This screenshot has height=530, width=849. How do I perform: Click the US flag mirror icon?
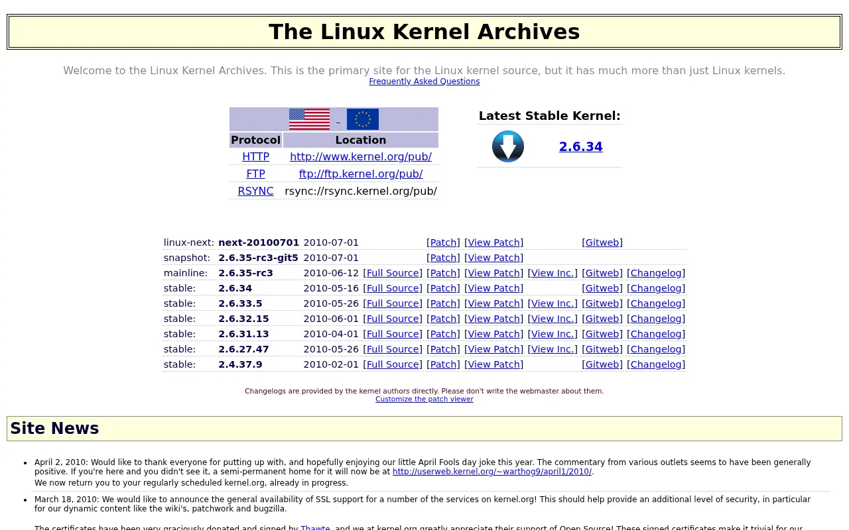309,119
